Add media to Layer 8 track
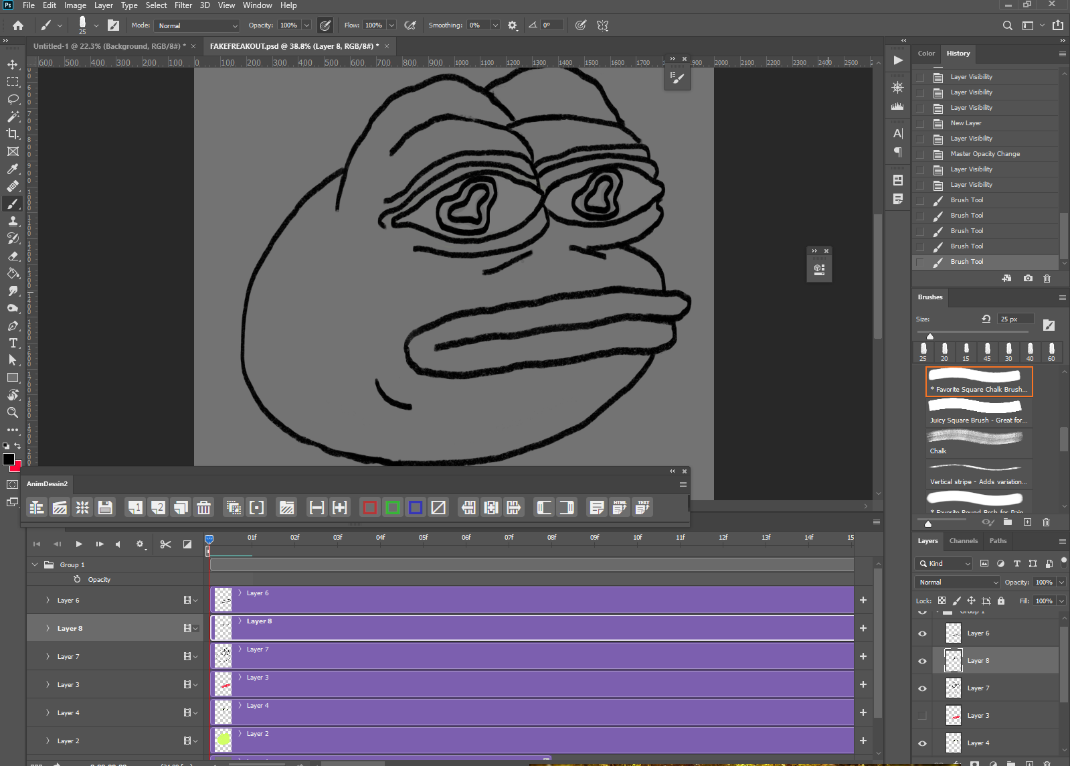 click(x=863, y=628)
